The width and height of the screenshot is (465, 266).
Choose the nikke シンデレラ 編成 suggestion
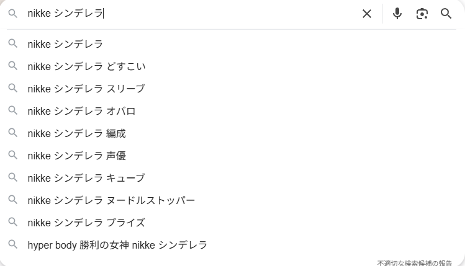[x=77, y=133]
